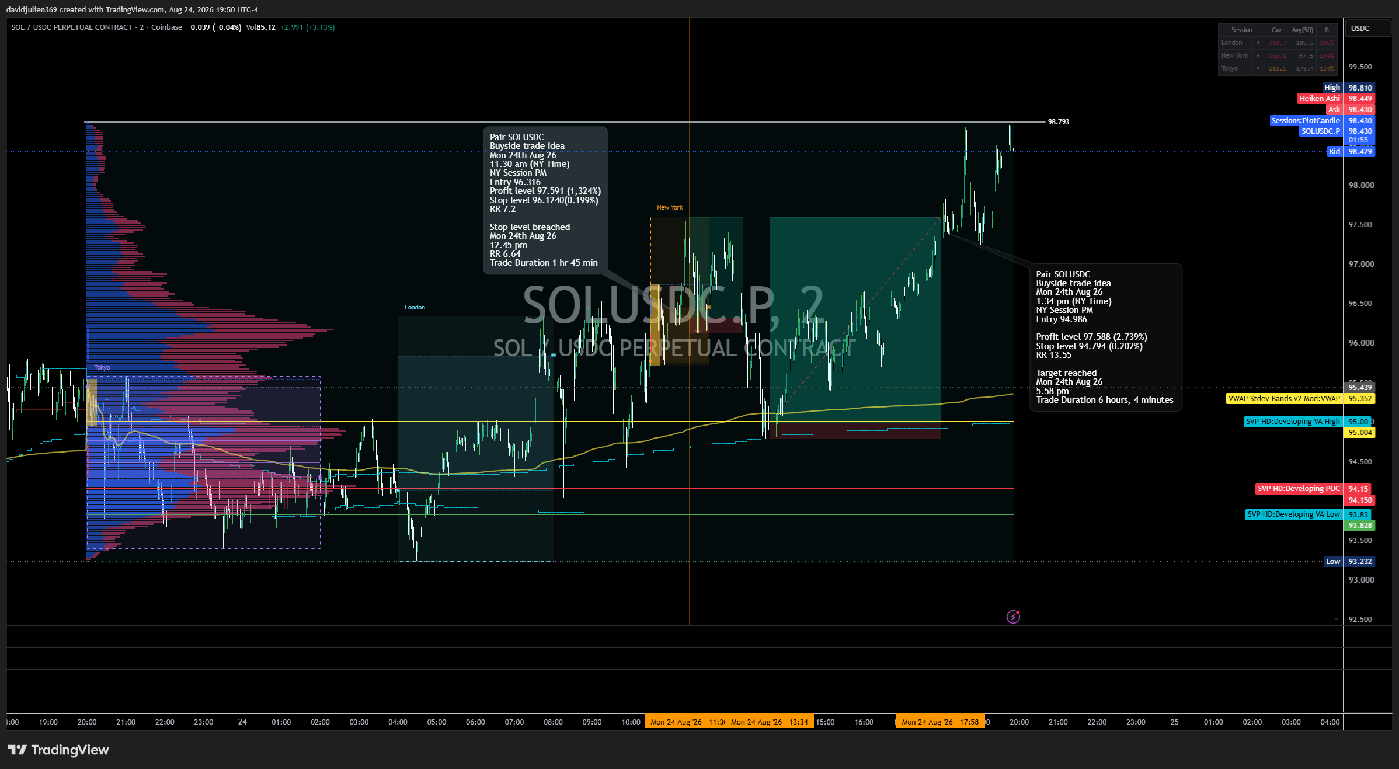
Task: Click the 95.004 yellow price label
Action: point(1360,433)
